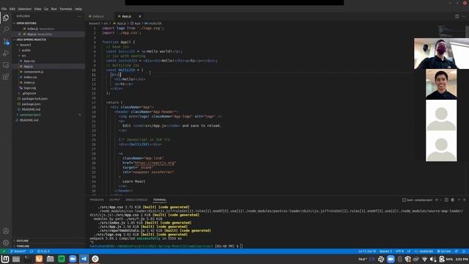Viewport: 469px width, 264px height.
Task: Open the Accounts icon in activity bar
Action: (x=6, y=231)
